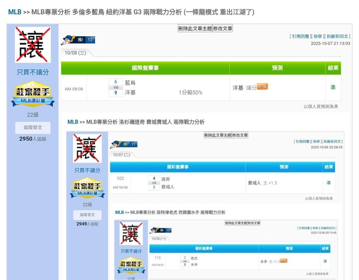
Task: Open 引用回覆 link dated 2025-10-07
Action: pyautogui.click(x=300, y=37)
